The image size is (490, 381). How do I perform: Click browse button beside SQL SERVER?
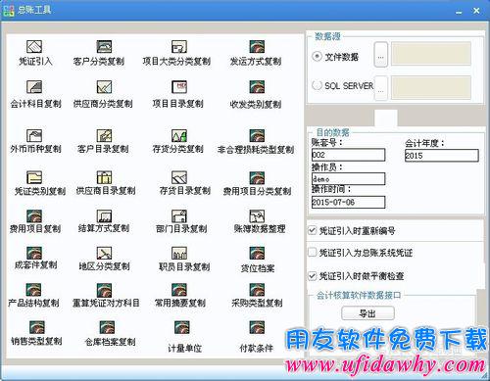(x=381, y=88)
